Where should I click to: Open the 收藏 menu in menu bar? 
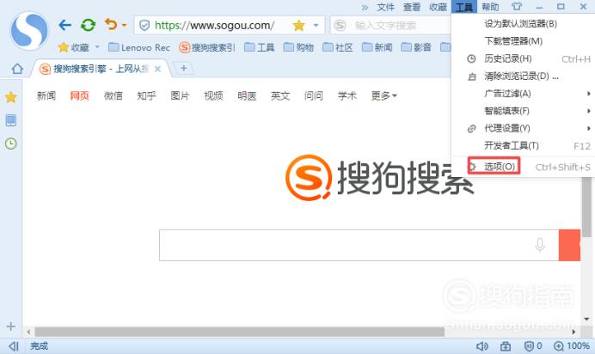pos(438,7)
